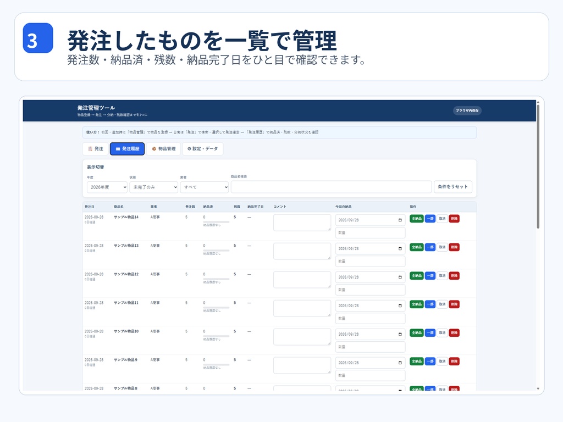Screen dimensions: 563x422
Task: Click delivery progress bar of サンプル物品12
Action: tap(216, 279)
